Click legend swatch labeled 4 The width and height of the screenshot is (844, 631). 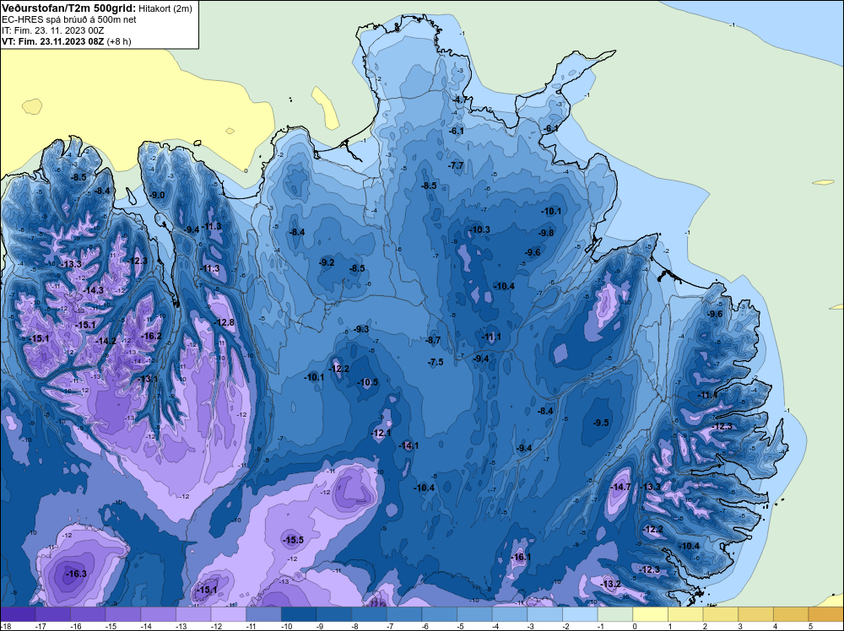point(792,614)
